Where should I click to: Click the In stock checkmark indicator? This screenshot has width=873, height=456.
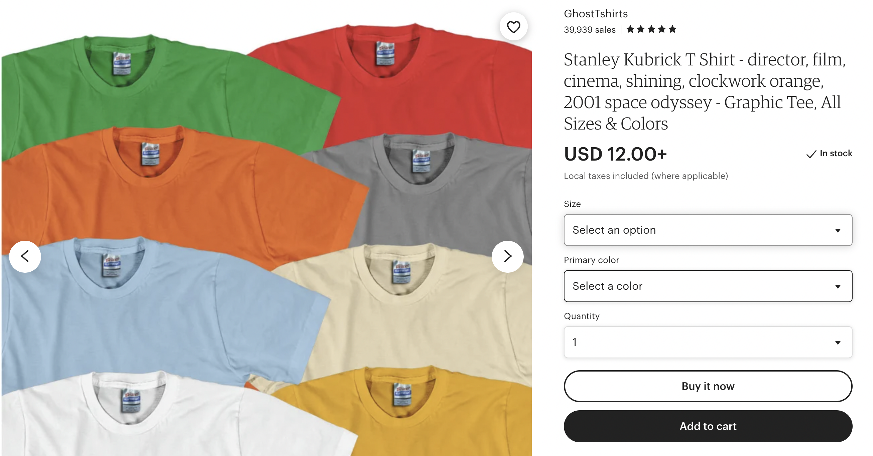tap(811, 154)
